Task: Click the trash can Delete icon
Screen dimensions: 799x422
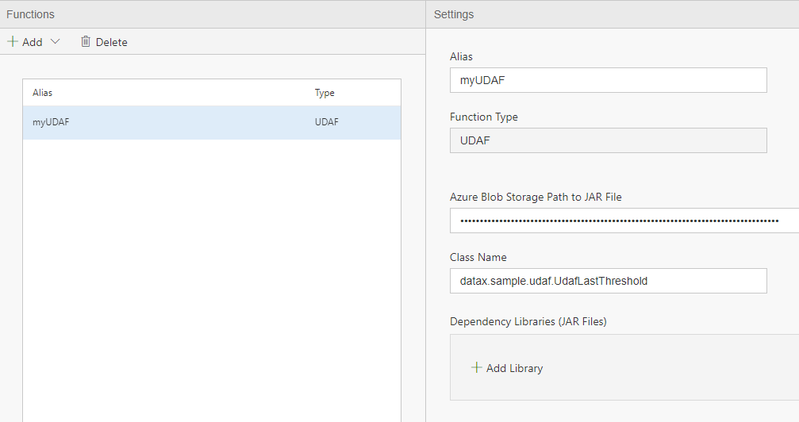Action: coord(86,41)
